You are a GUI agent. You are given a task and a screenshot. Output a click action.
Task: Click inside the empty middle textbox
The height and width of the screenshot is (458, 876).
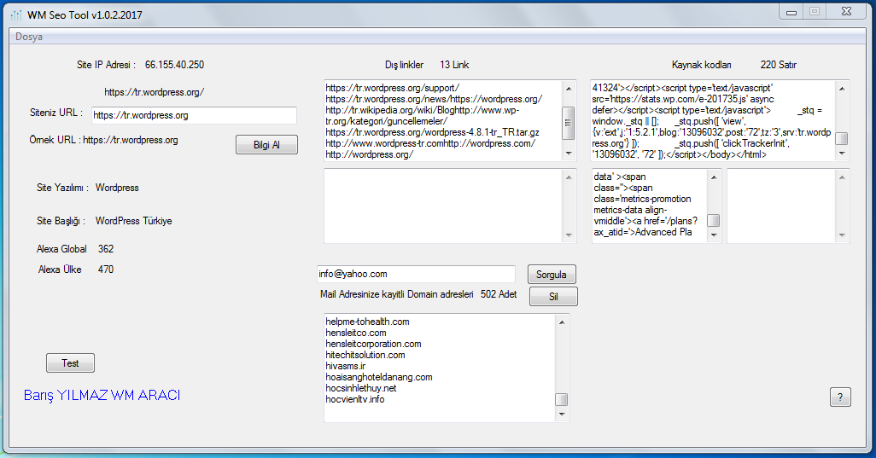[442, 206]
